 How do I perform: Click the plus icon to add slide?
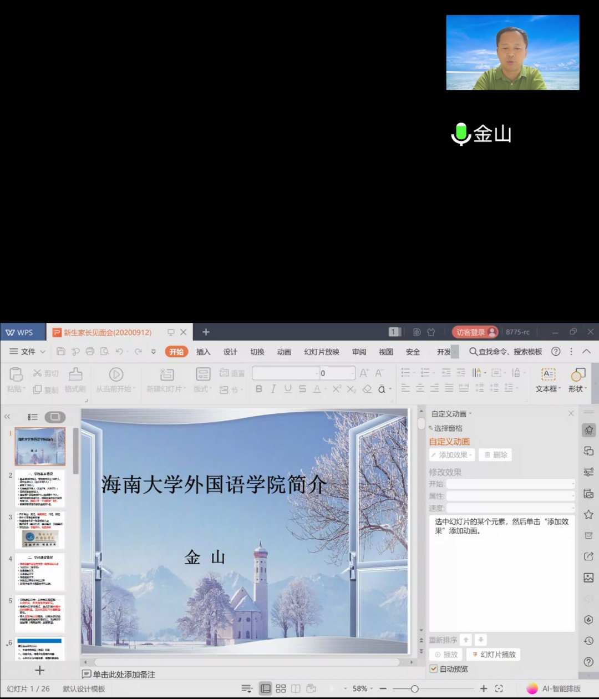tap(39, 670)
